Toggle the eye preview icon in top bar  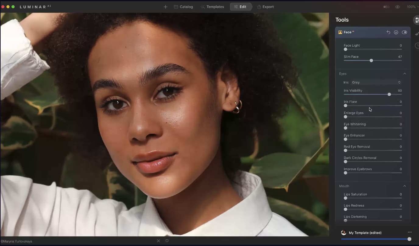coord(397,7)
